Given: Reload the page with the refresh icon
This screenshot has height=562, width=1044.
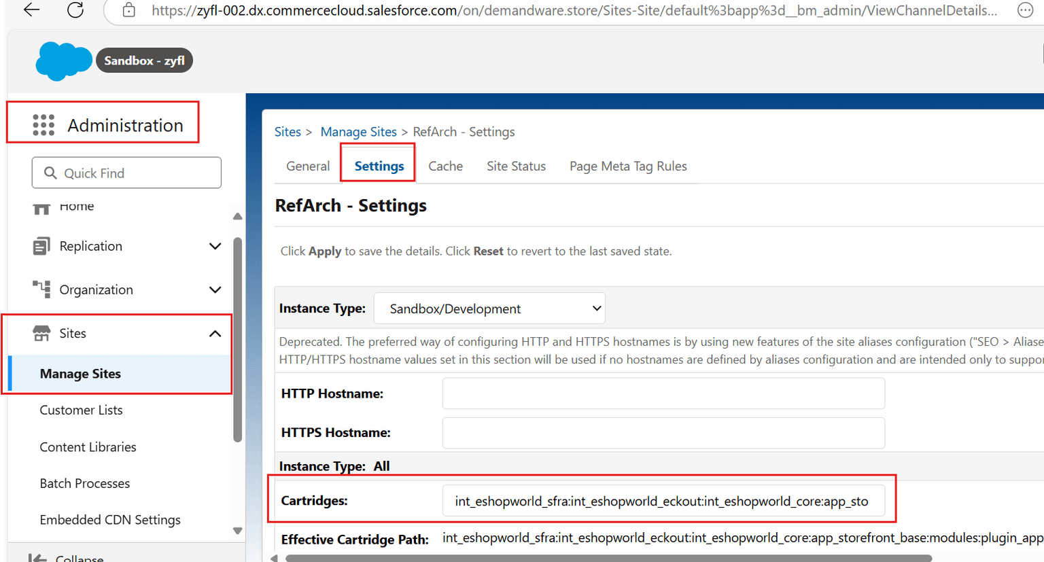Looking at the screenshot, I should pyautogui.click(x=75, y=10).
